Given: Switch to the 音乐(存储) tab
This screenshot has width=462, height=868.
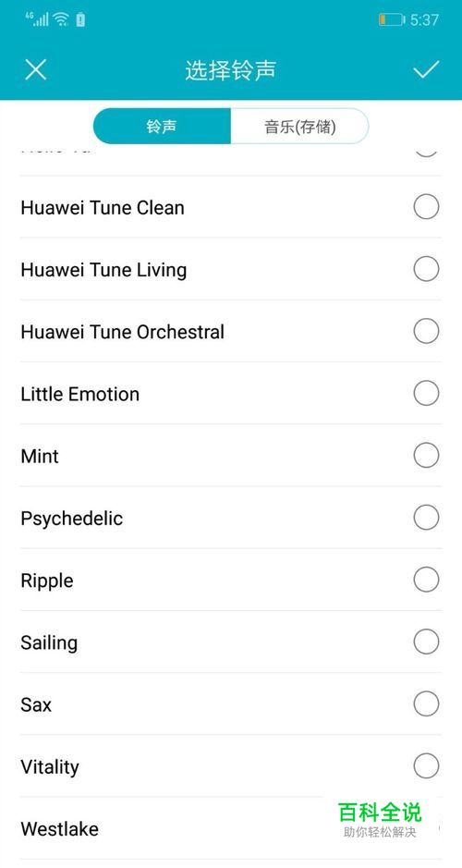Looking at the screenshot, I should [299, 127].
